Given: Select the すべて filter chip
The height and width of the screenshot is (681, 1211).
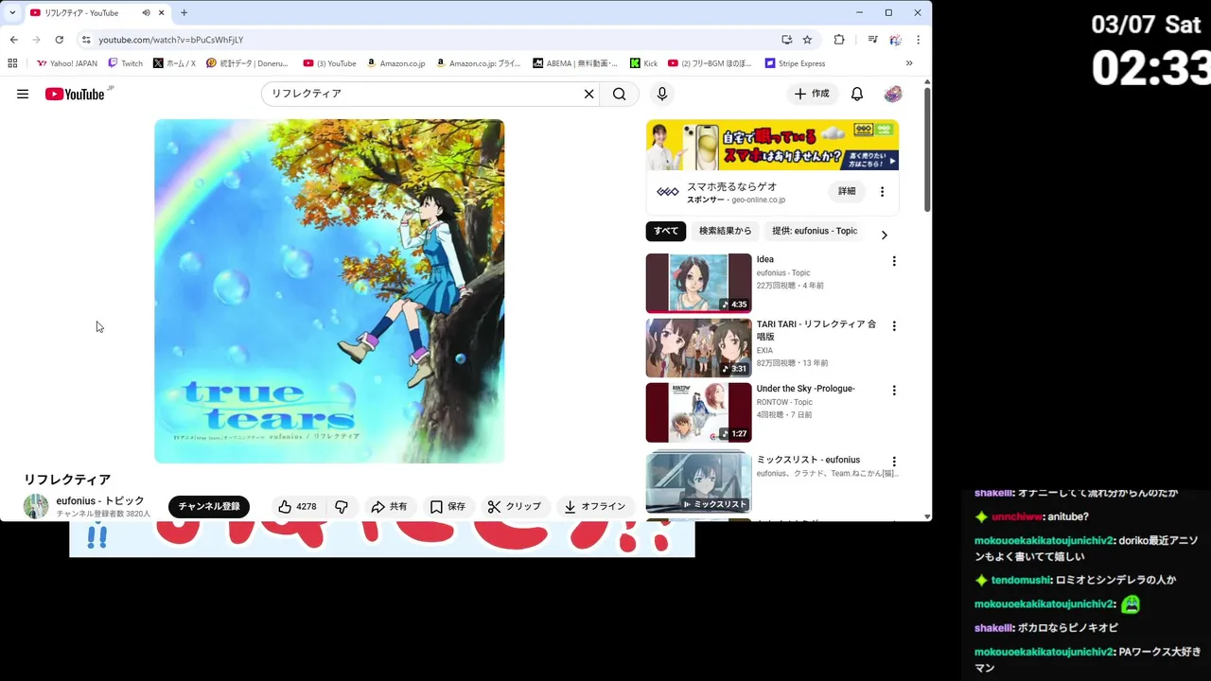Looking at the screenshot, I should pyautogui.click(x=666, y=231).
